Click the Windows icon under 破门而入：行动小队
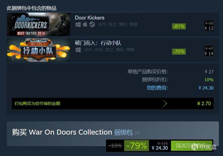The image size is (223, 156). click(x=78, y=50)
